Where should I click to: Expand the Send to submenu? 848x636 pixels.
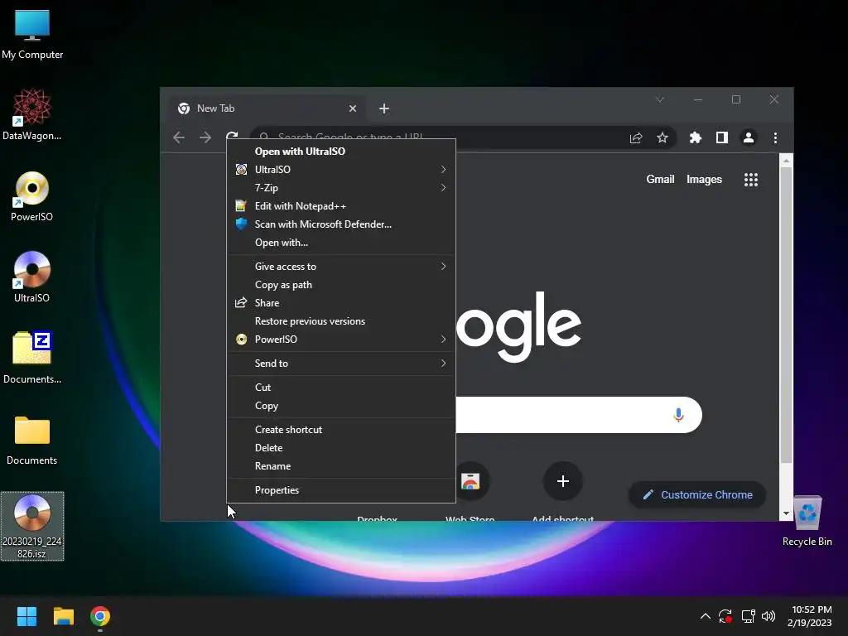[x=341, y=364]
